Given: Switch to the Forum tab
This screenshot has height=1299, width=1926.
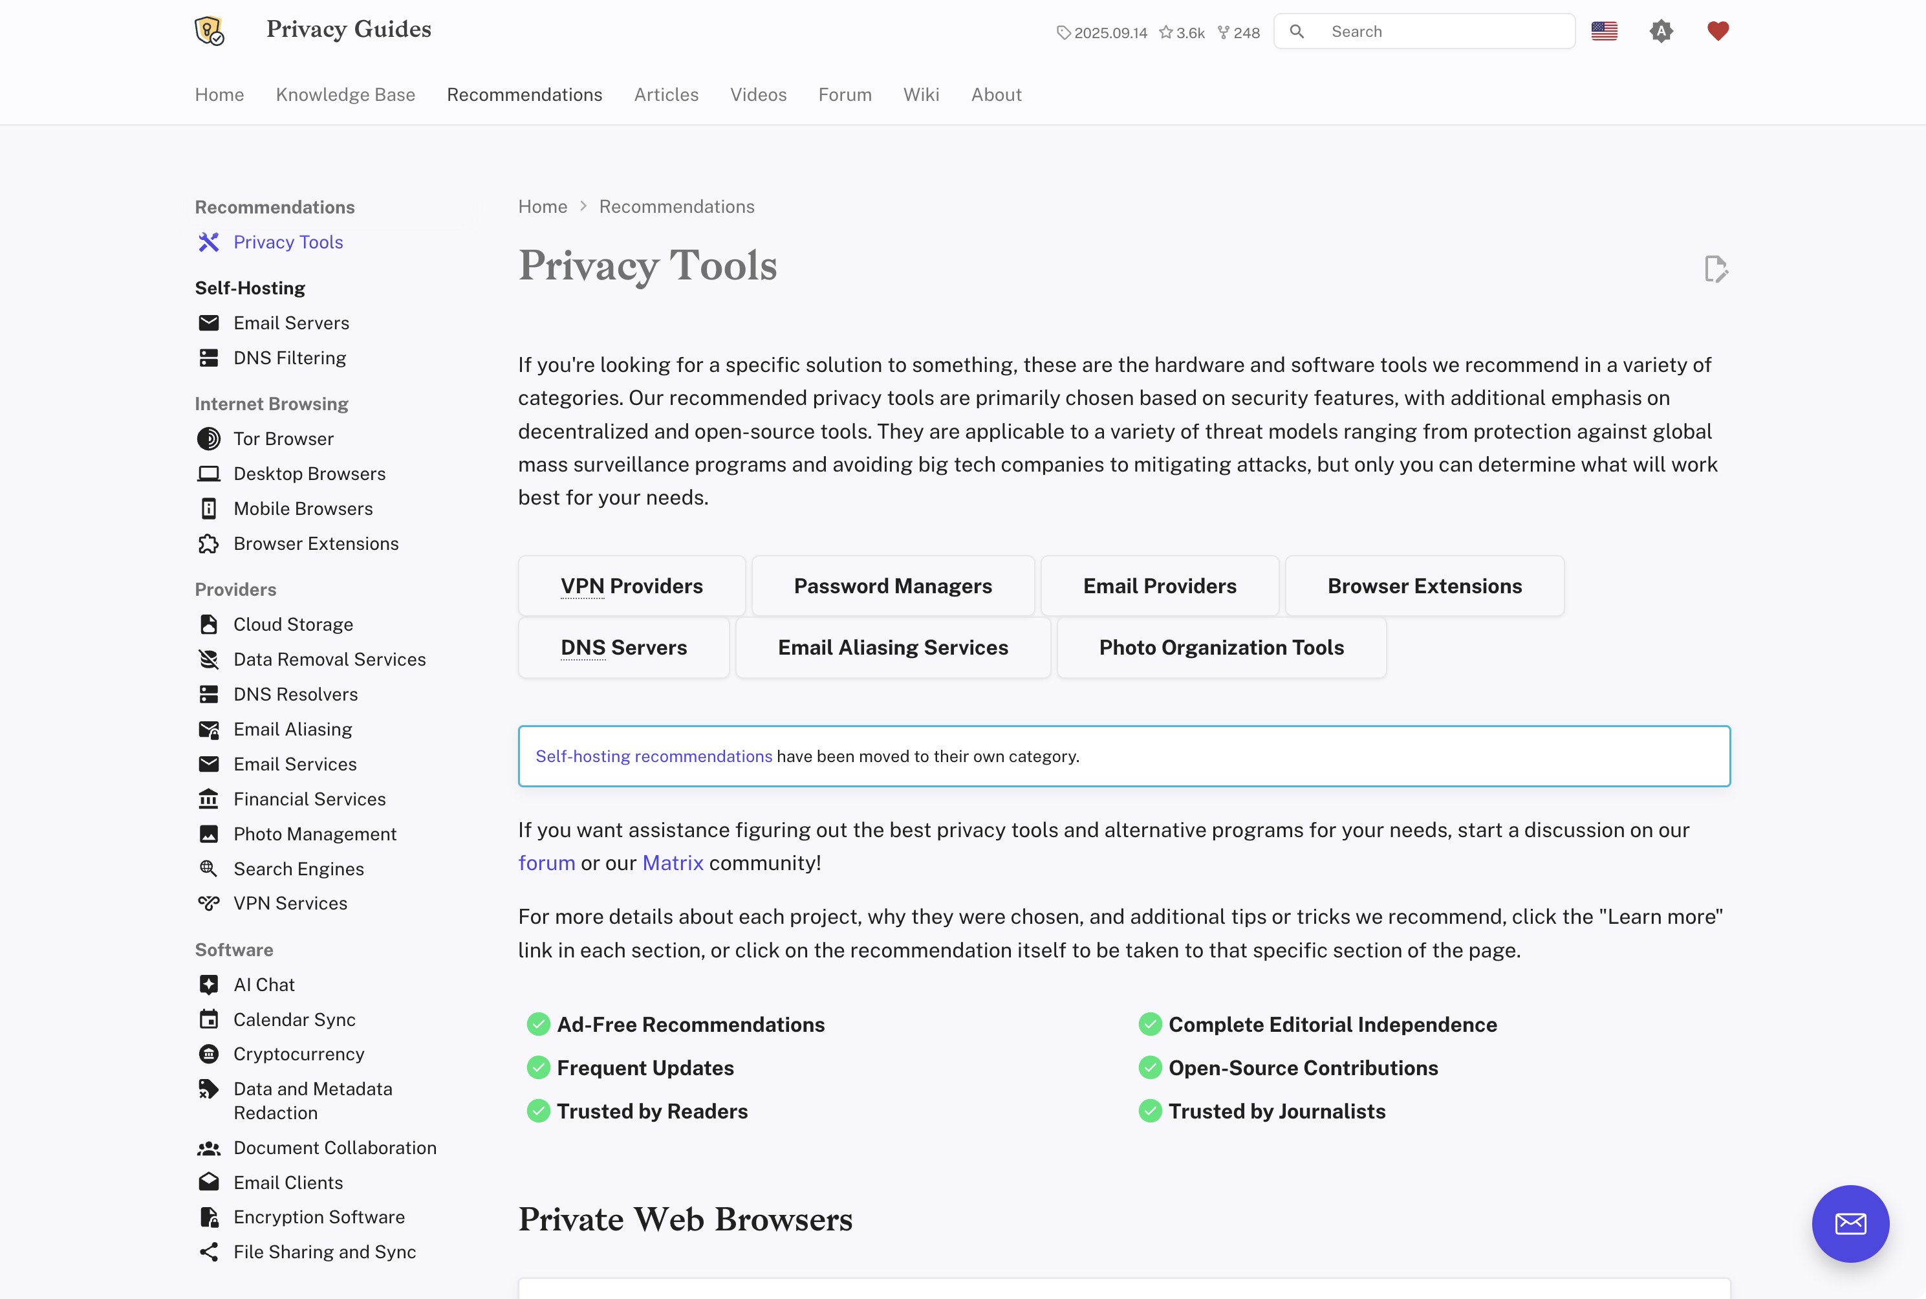Looking at the screenshot, I should point(845,94).
